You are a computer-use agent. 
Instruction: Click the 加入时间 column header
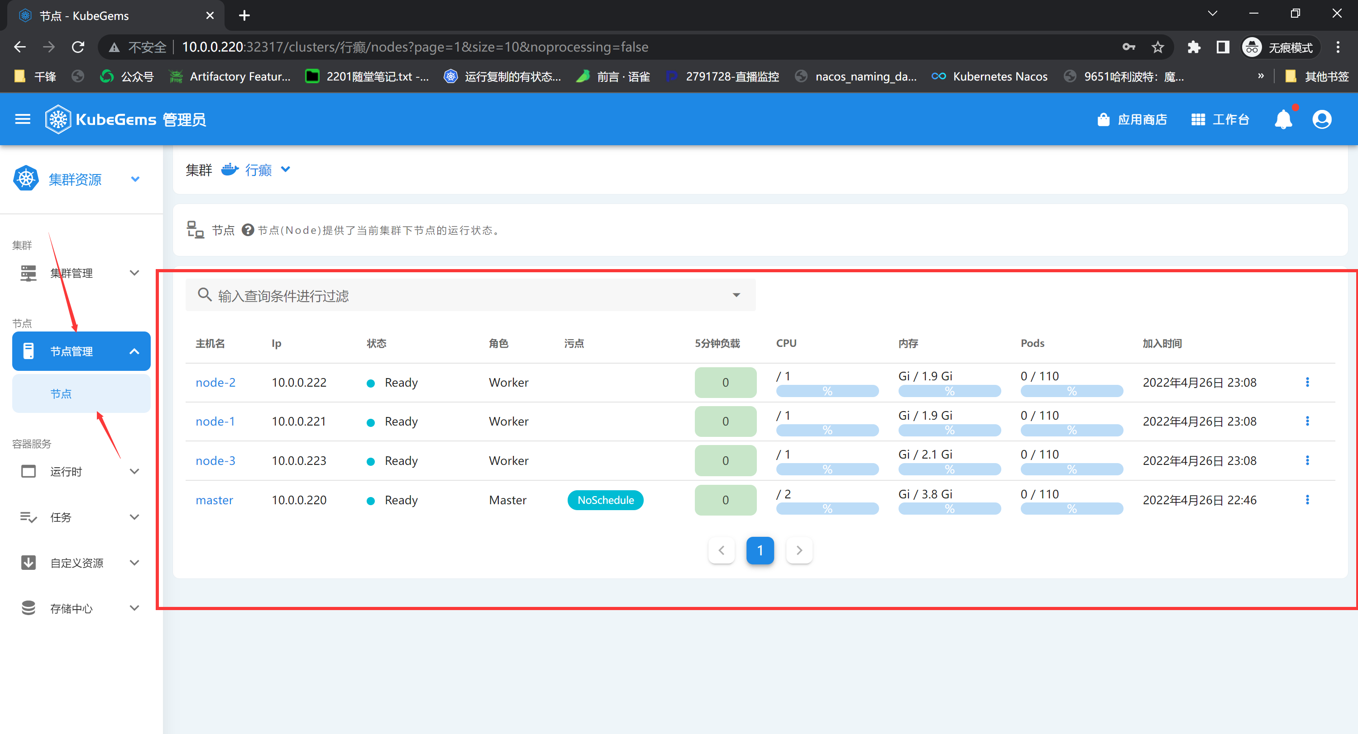1162,343
